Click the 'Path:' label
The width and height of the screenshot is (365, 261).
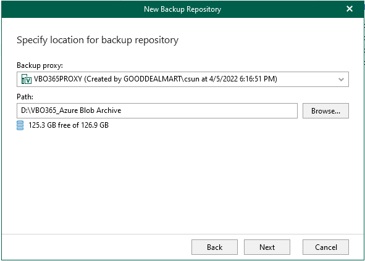click(x=25, y=96)
